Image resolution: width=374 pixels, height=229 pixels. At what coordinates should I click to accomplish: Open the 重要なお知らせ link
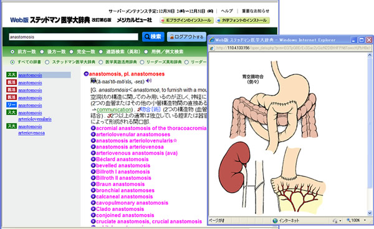point(256,11)
